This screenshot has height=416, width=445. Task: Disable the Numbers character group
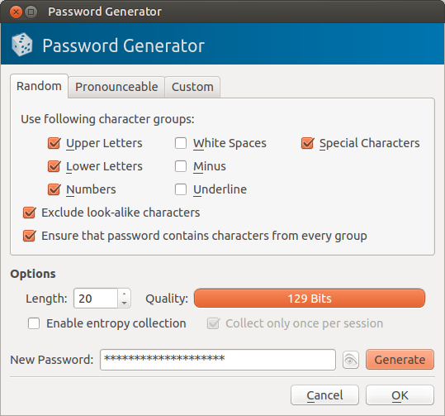[x=54, y=189]
